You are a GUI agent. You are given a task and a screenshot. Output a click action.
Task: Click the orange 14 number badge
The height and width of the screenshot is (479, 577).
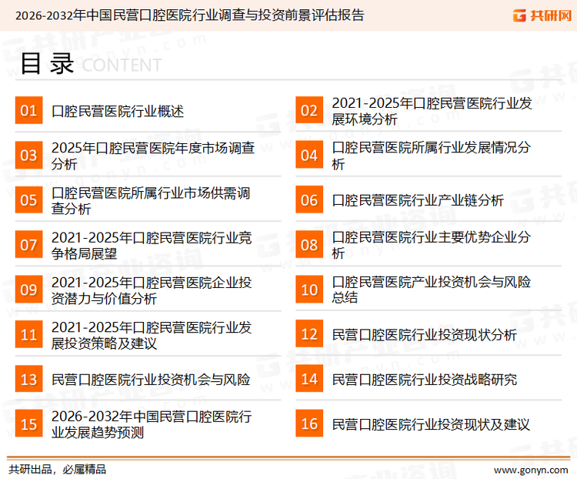[309, 379]
